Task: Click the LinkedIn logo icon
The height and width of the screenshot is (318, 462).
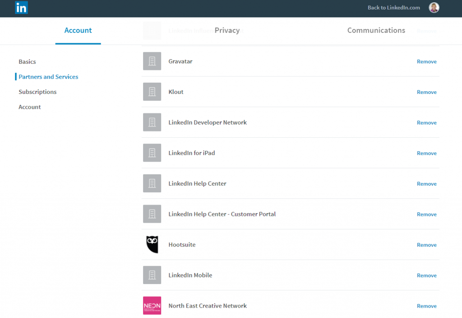Action: [x=22, y=8]
